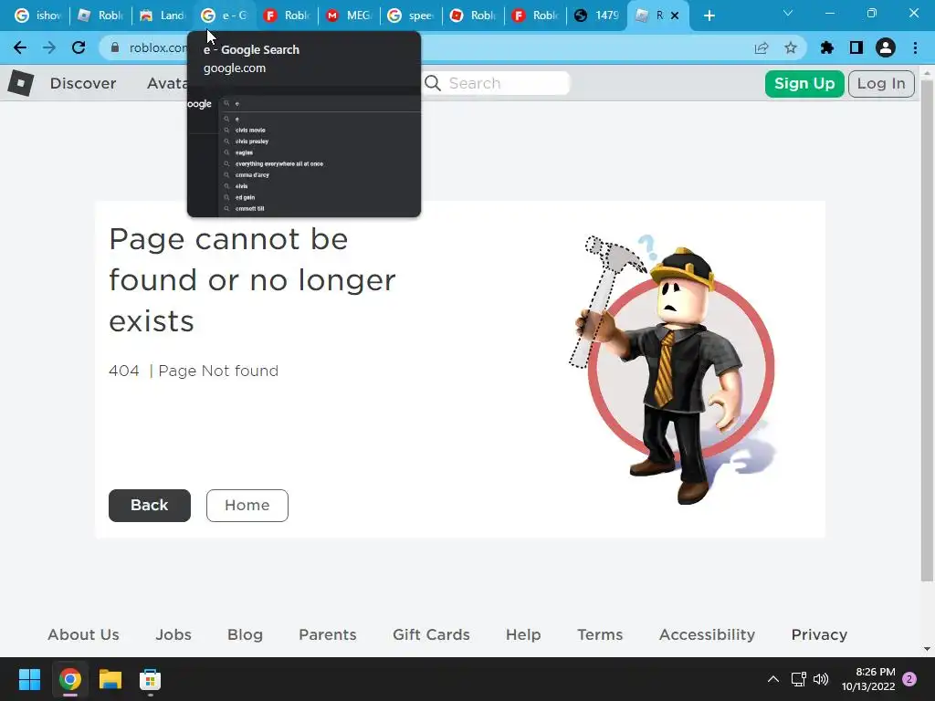Bookmark this page with the star icon
The height and width of the screenshot is (701, 935).
[791, 47]
